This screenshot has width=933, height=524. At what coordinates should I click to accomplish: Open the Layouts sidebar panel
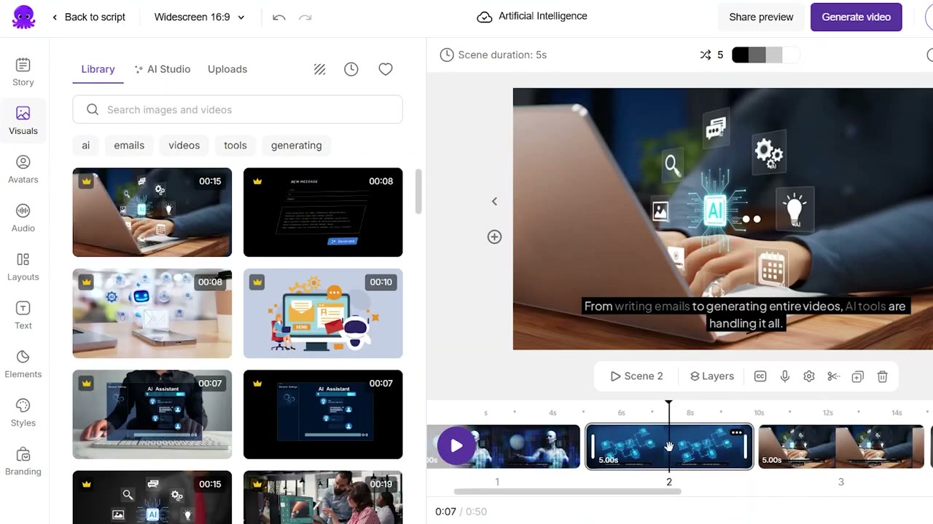23,267
